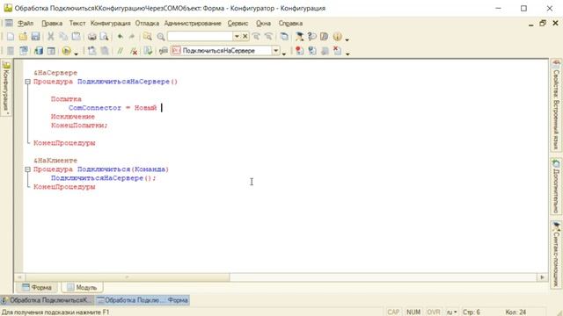Viewport: 563px width, 316px height.
Task: Collapse the ПодключитьсяНаСервере procedure block
Action: click(x=27, y=82)
